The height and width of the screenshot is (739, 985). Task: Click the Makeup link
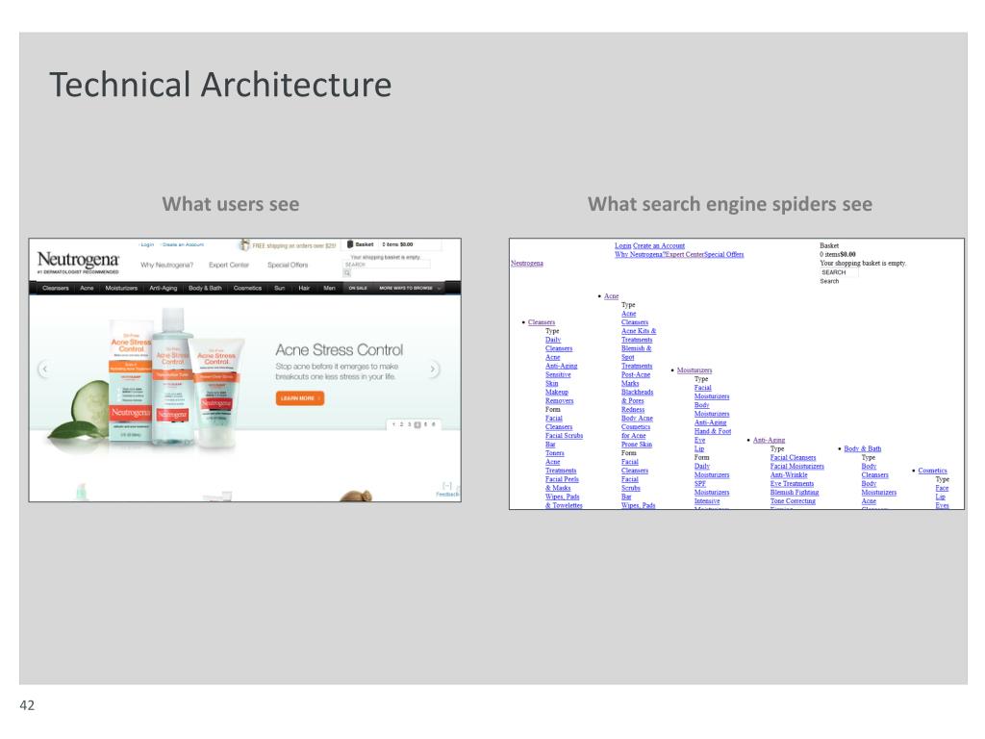pyautogui.click(x=557, y=393)
